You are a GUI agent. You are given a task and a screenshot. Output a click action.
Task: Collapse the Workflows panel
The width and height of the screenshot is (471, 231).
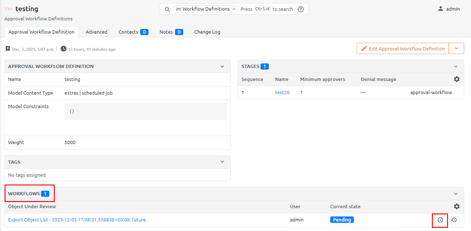(x=456, y=194)
